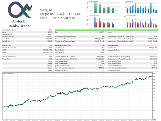
Task: Click the "Ativos" label
Action: (110, 32)
